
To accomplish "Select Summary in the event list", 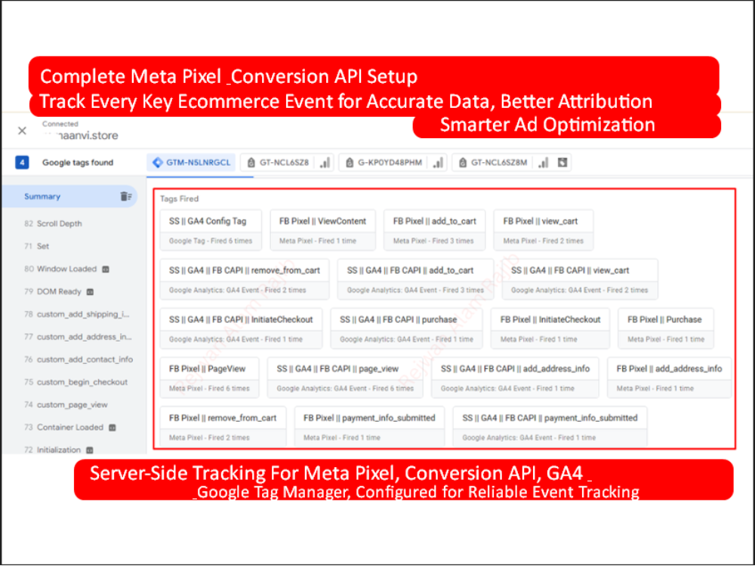I will [69, 196].
